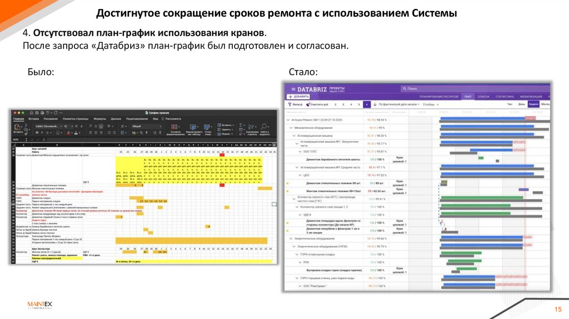Open Формулы ribbon tab in Excel
569x319 pixels.
coord(99,119)
